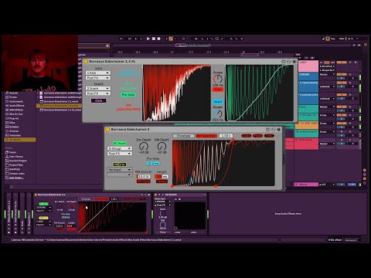The image size is (371, 278).
Task: Open Post FX dropdown under Snare
Action: click(98, 93)
